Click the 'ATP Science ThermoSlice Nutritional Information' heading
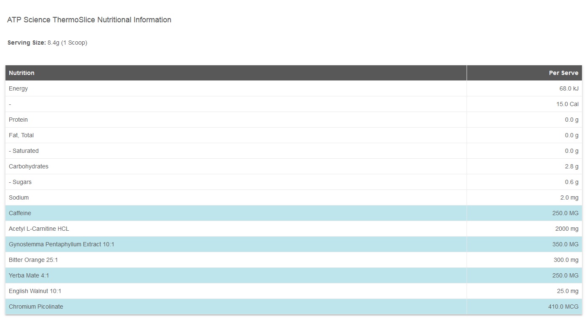 [x=89, y=20]
